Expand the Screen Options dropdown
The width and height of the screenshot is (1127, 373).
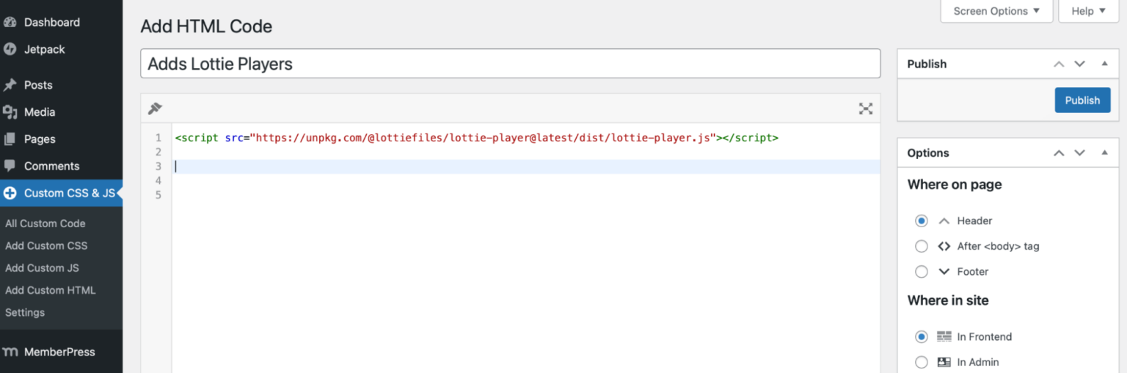[996, 11]
